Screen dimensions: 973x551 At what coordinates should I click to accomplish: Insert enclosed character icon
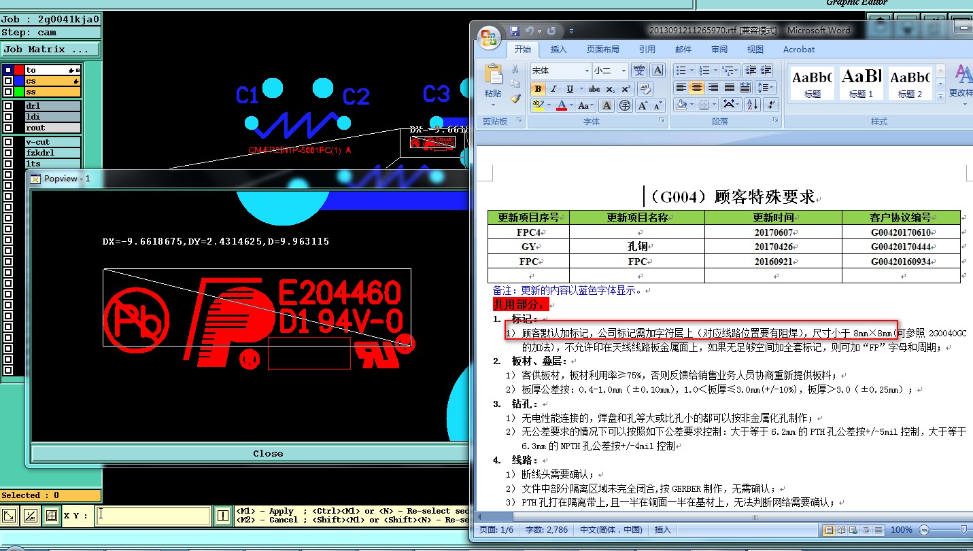pos(625,105)
